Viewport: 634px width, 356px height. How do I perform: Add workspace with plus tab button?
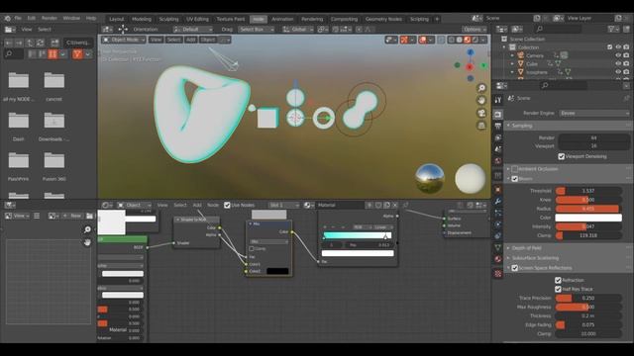(437, 19)
